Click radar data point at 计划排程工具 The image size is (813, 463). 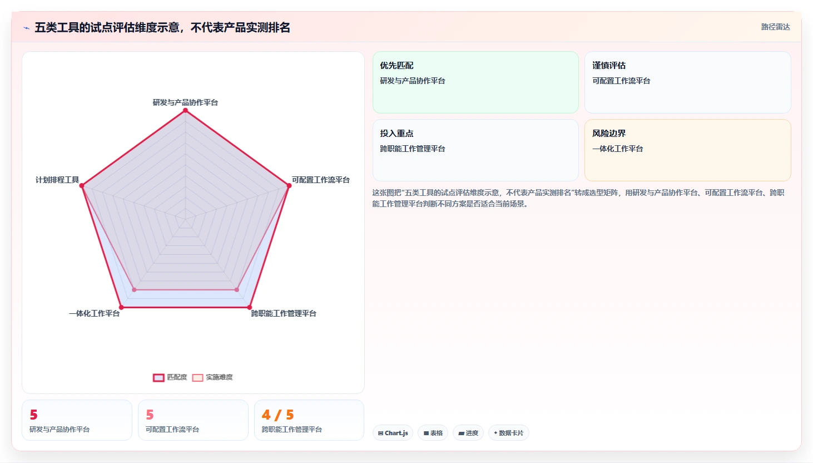point(82,186)
